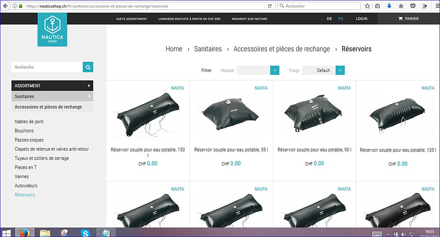
Task: Click the browser URL address bar
Action: click(144, 6)
